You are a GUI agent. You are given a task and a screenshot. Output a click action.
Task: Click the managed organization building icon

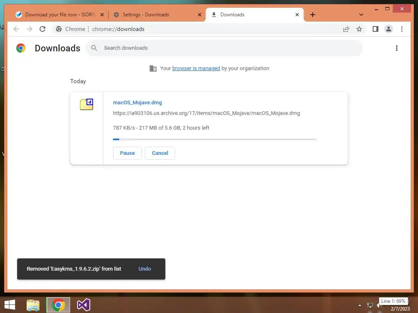click(153, 68)
